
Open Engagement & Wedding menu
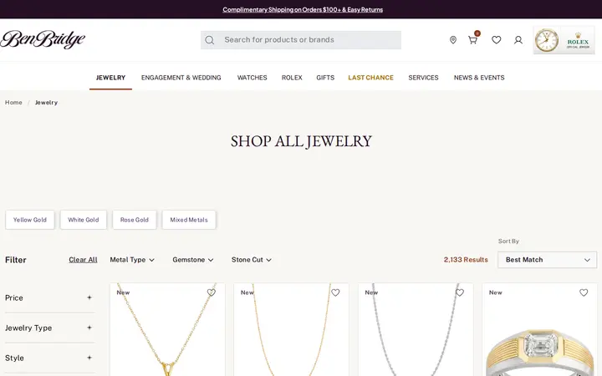(x=181, y=78)
